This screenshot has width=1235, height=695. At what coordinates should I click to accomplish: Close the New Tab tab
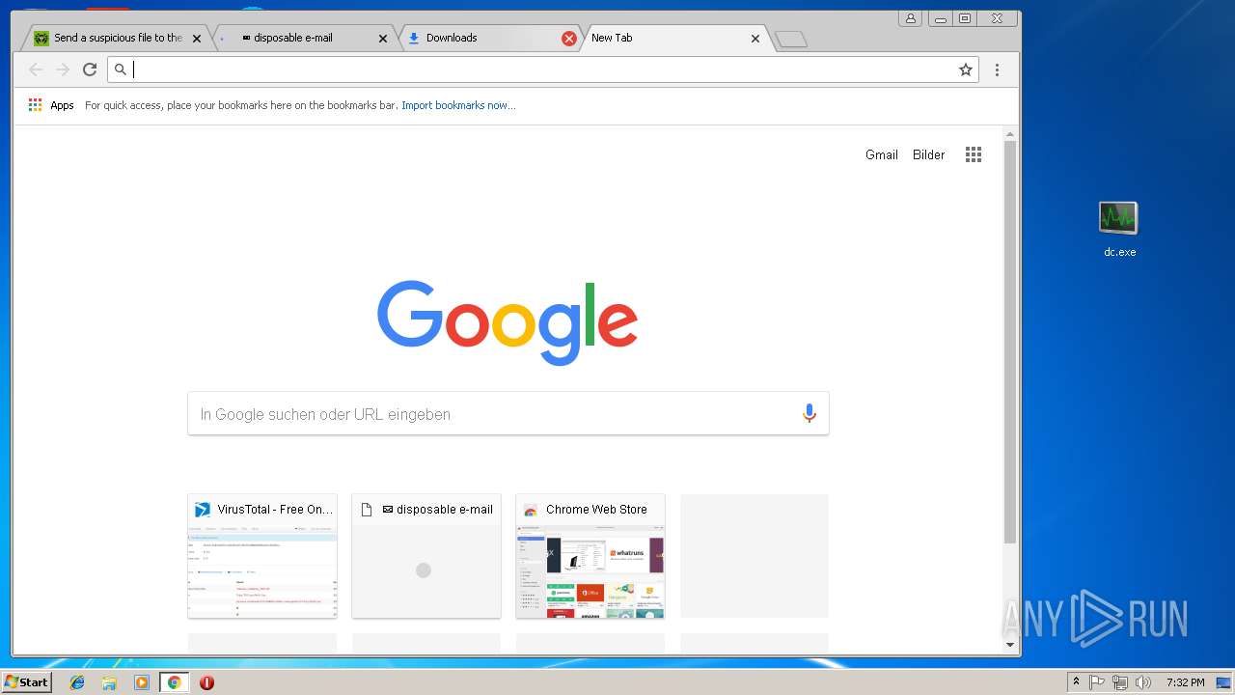(755, 39)
